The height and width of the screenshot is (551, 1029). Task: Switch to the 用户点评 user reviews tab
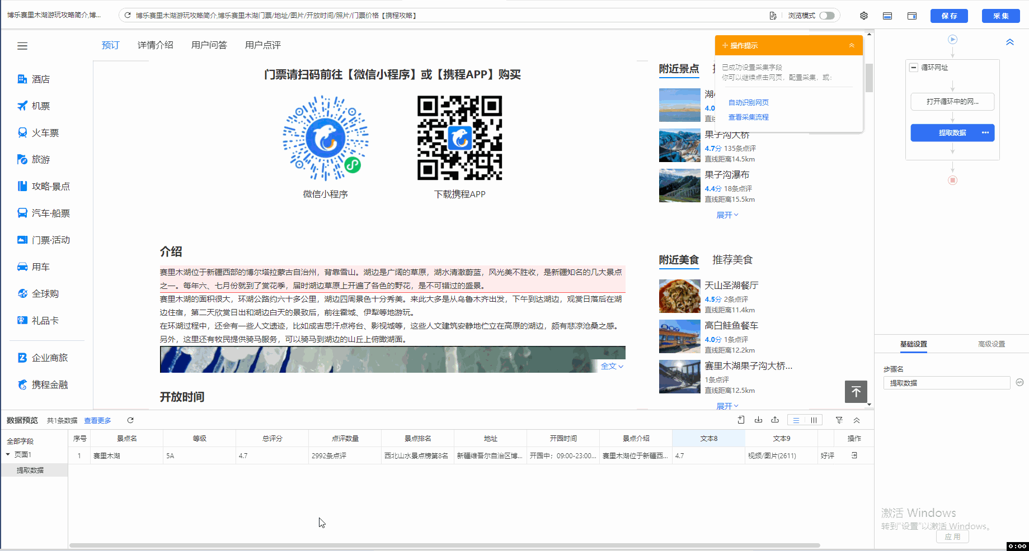click(x=263, y=45)
